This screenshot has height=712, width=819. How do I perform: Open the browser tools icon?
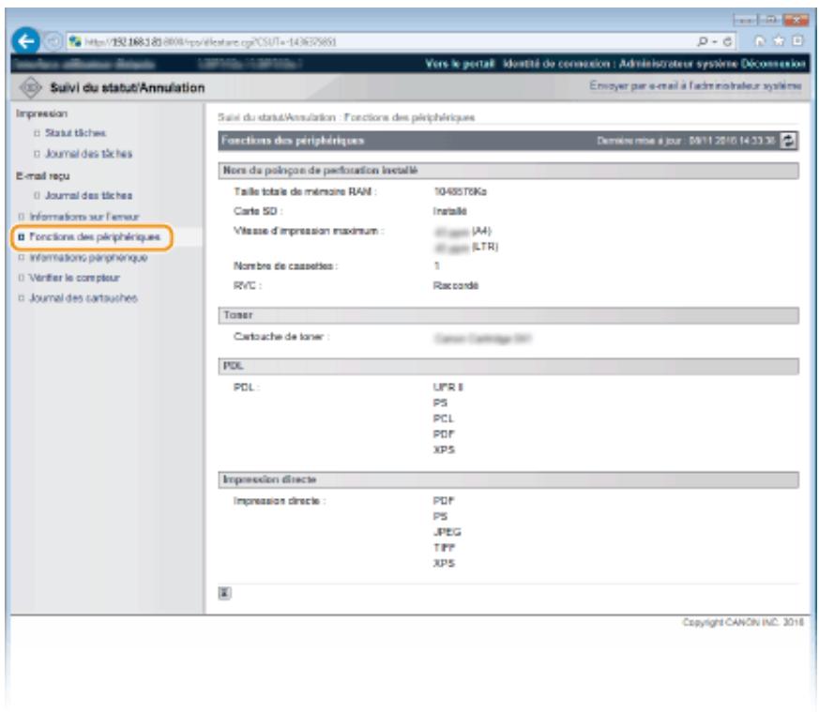[x=797, y=40]
